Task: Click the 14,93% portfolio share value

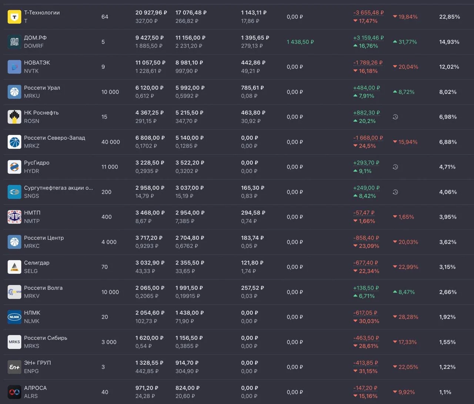Action: click(449, 42)
